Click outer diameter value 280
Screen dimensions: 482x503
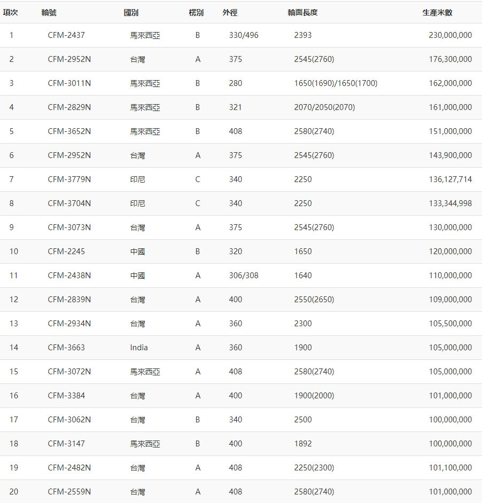(x=235, y=83)
